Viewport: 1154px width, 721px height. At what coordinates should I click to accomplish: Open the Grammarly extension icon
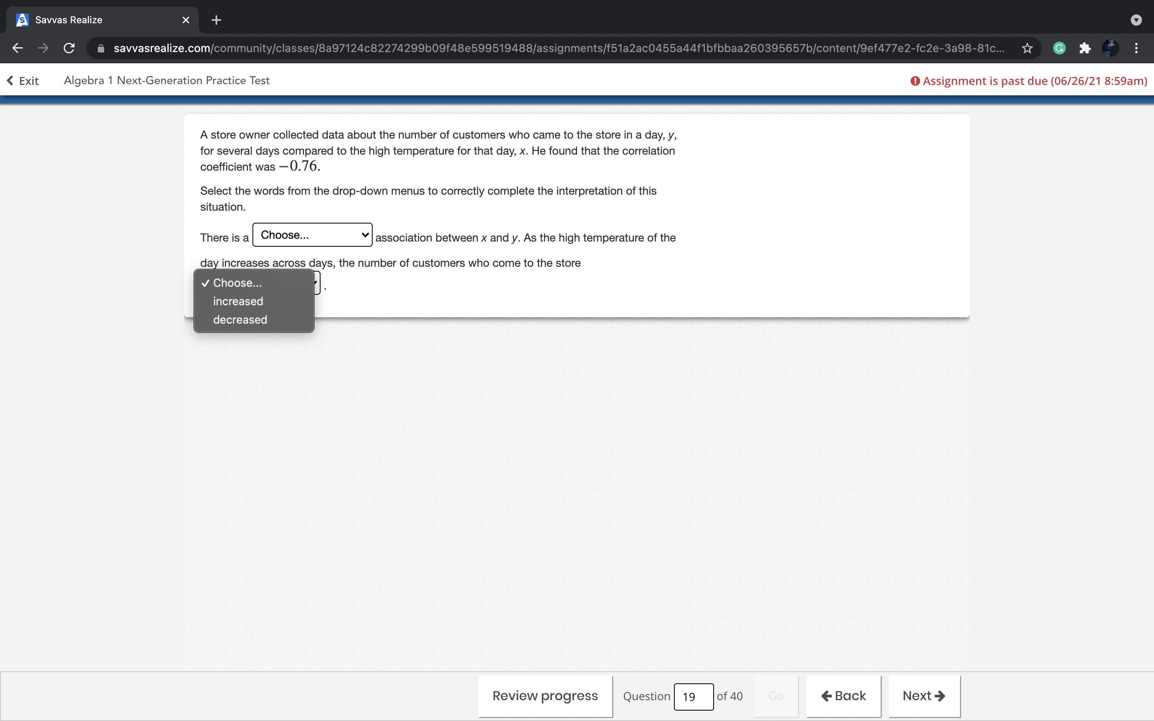point(1059,48)
